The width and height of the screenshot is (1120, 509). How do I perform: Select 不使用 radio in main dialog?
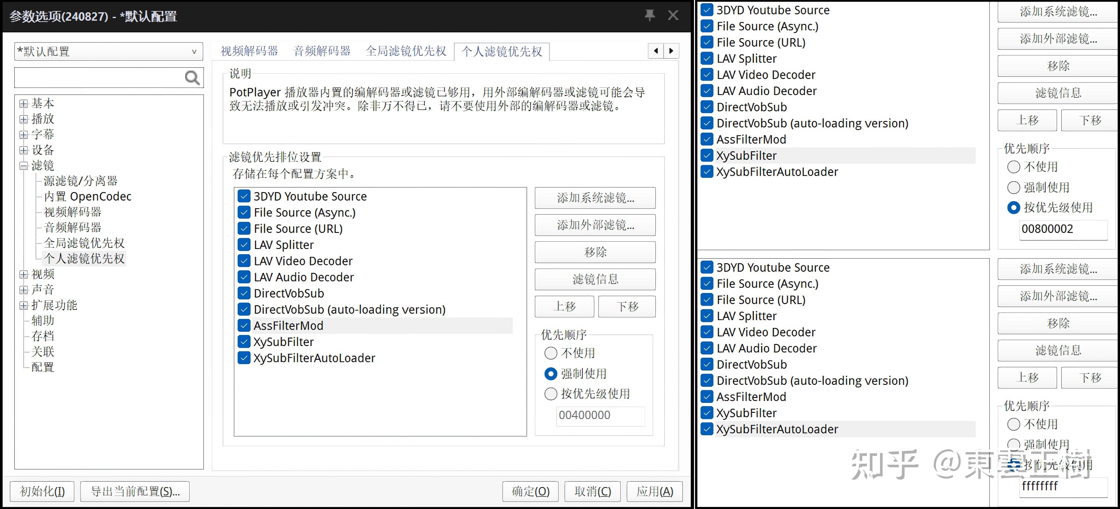551,353
